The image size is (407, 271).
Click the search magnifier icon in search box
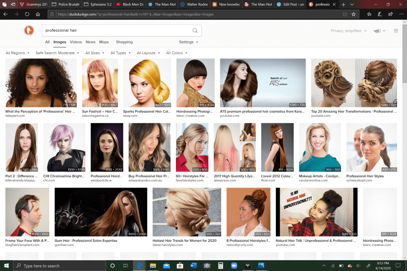click(195, 31)
